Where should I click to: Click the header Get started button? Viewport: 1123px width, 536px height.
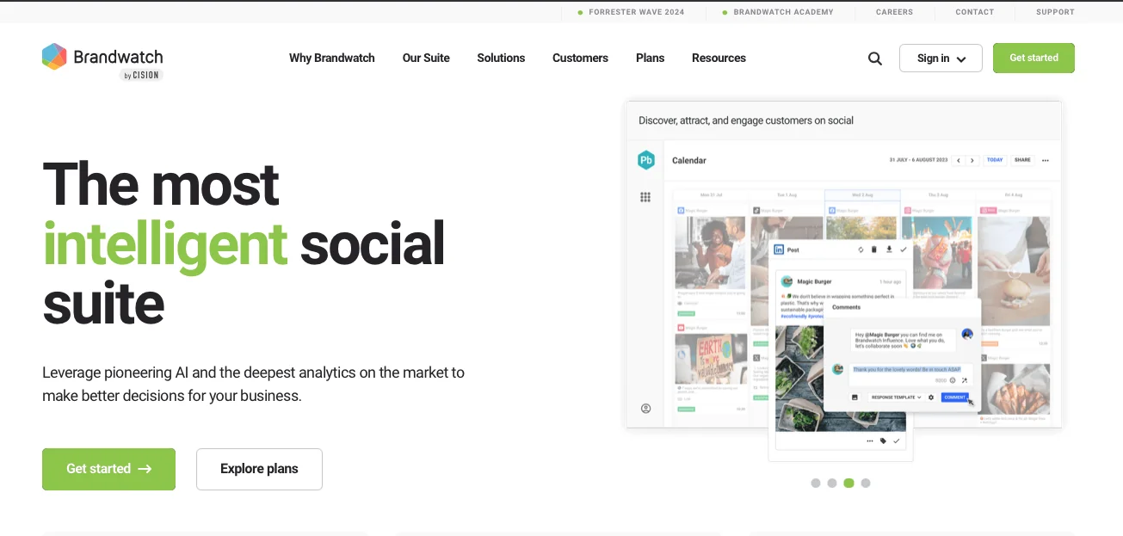pyautogui.click(x=1034, y=58)
